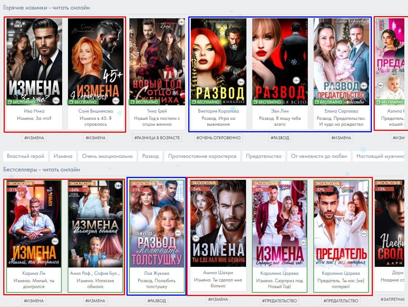
Task: Filter by tag 'Очень эмоционально'
Action: (x=107, y=156)
